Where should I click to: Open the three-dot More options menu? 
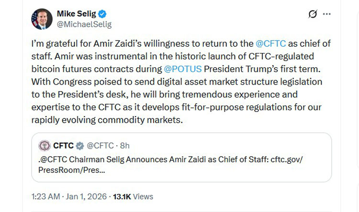[x=327, y=14]
